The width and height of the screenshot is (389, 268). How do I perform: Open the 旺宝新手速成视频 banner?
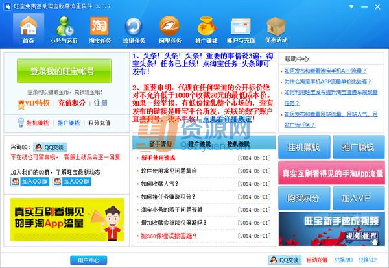coord(332,229)
